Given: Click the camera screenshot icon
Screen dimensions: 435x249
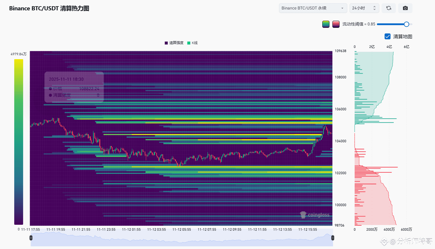Looking at the screenshot, I should [405, 8].
